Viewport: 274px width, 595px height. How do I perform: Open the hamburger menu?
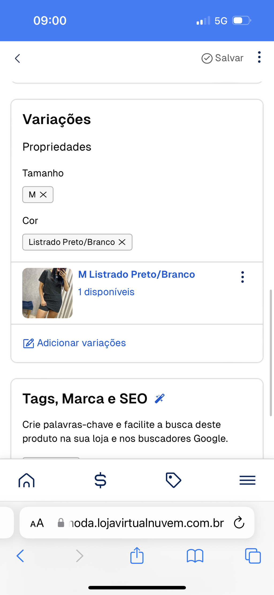click(248, 480)
